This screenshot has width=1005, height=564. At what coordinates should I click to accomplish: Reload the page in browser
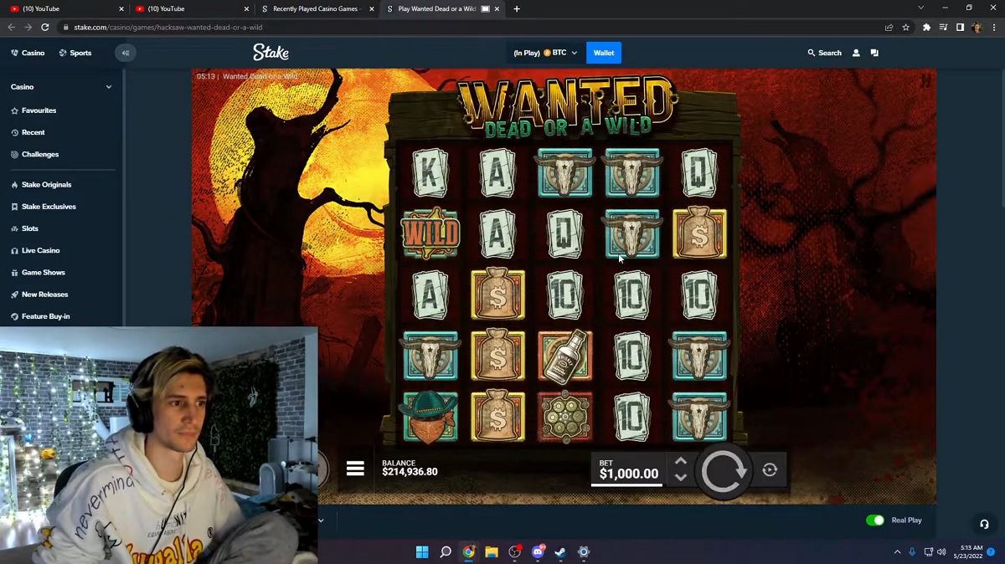[44, 28]
